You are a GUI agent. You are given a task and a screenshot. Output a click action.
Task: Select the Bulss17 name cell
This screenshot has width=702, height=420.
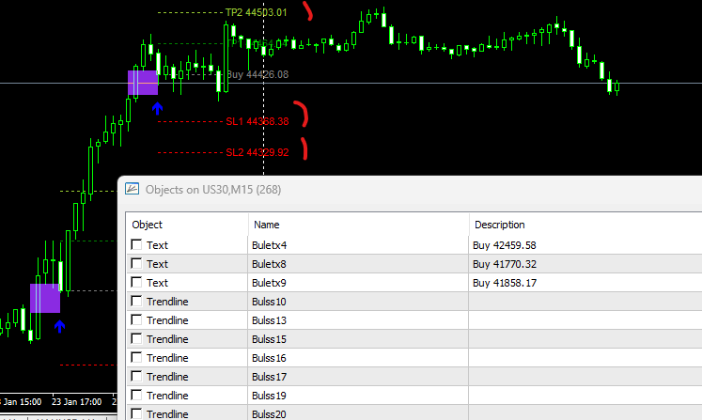[x=358, y=377]
